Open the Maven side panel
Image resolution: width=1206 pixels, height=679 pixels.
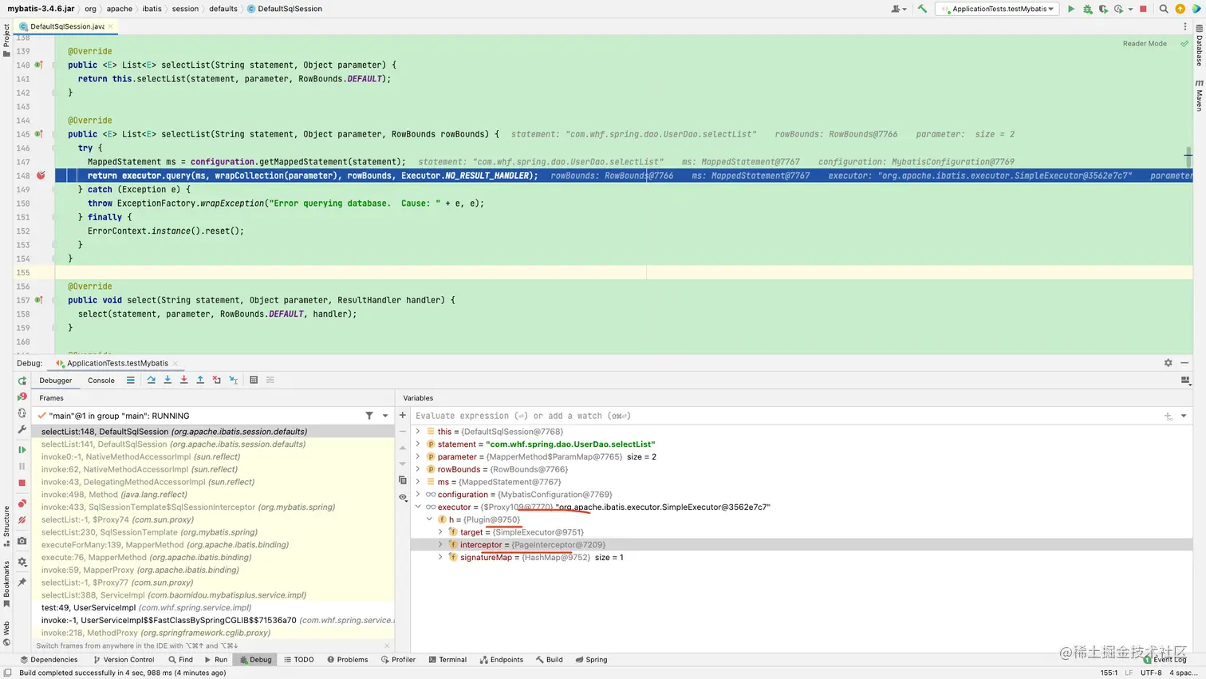(1199, 95)
